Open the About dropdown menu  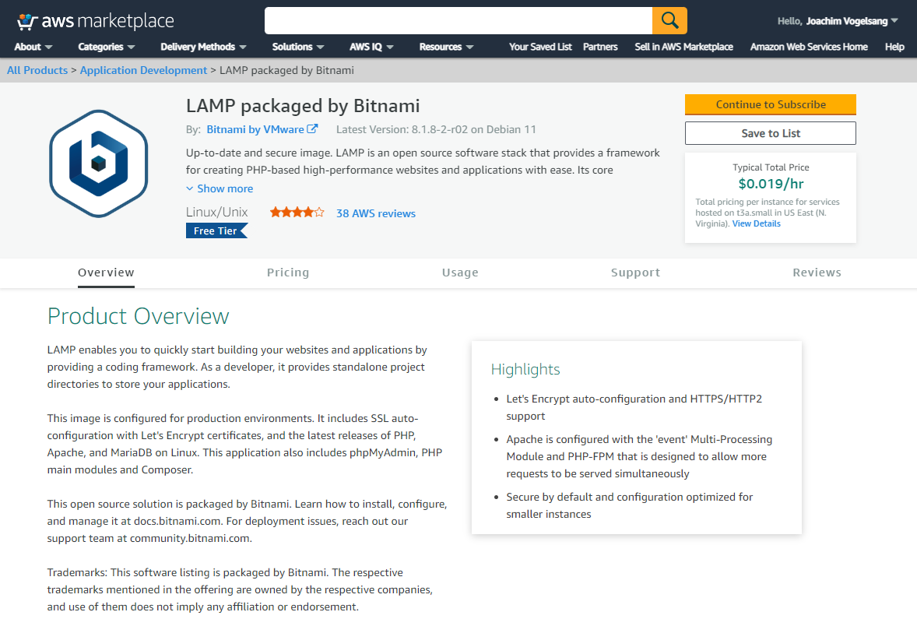[x=33, y=47]
